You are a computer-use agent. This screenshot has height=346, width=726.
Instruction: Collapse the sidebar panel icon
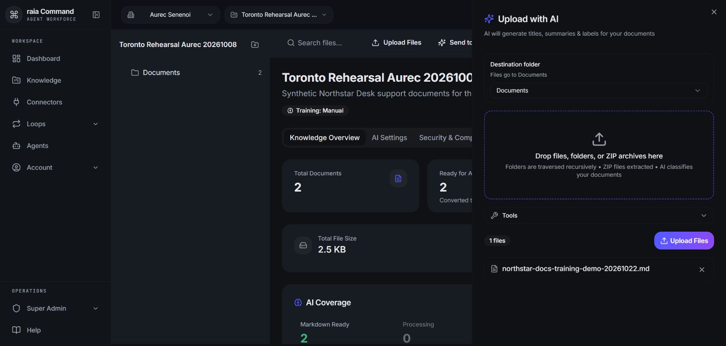coord(96,15)
